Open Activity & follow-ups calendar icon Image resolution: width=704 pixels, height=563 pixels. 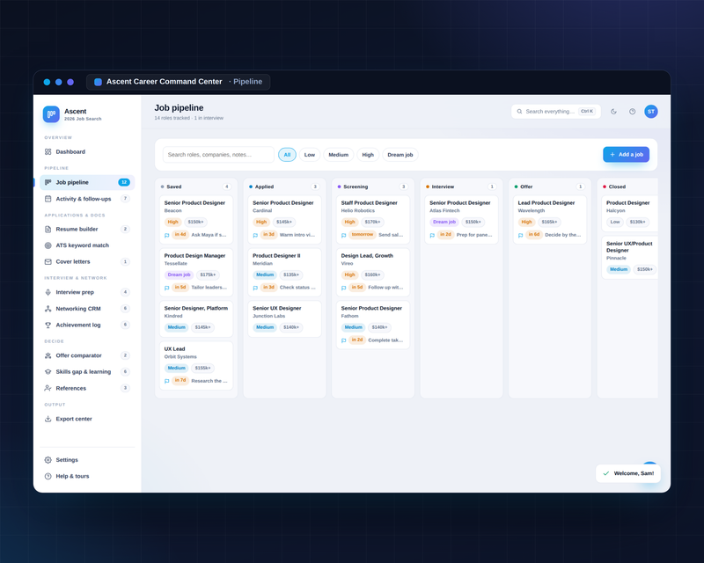coord(48,199)
